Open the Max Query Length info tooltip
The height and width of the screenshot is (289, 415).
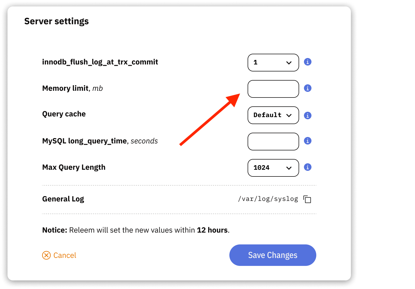click(x=307, y=167)
